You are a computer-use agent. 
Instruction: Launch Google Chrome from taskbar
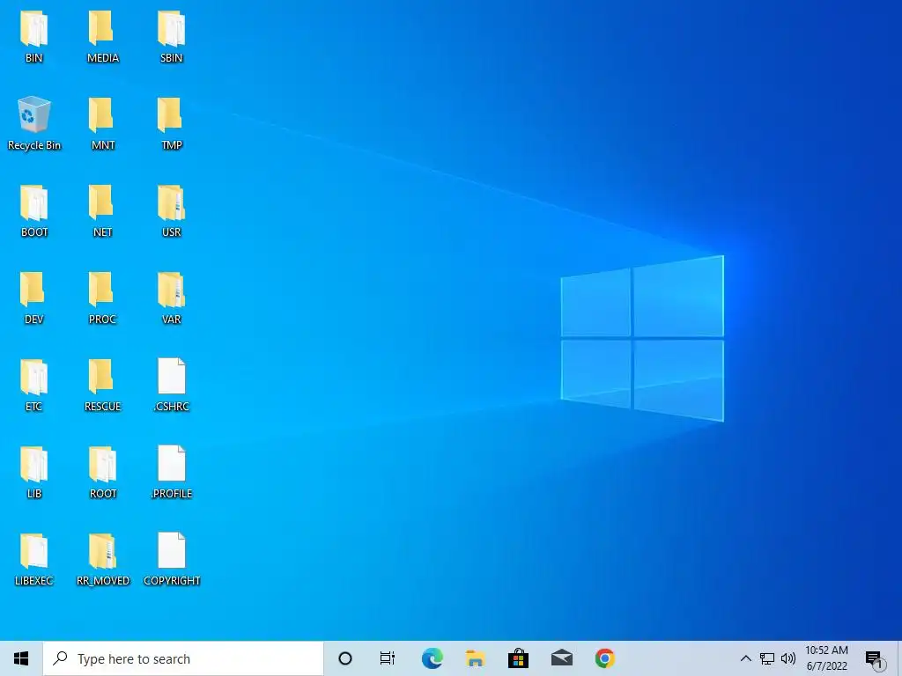tap(604, 658)
